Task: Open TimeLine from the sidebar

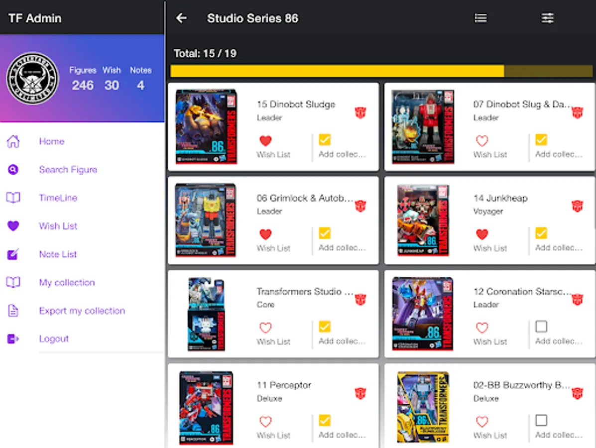Action: [58, 198]
